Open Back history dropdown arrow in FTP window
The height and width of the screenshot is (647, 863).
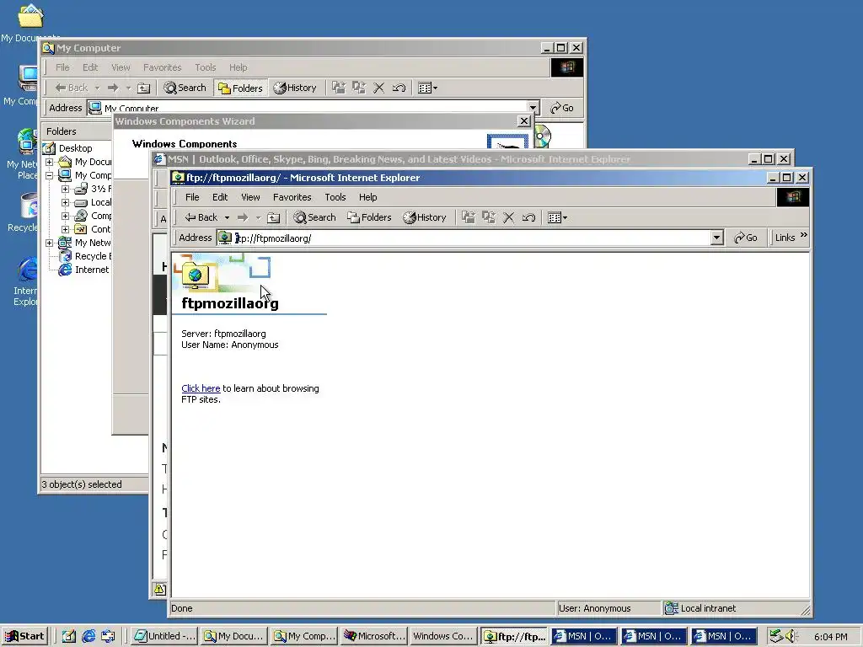(227, 217)
